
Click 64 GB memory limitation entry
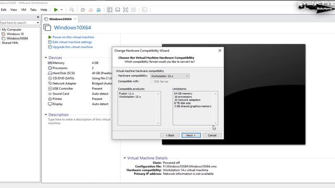point(183,93)
